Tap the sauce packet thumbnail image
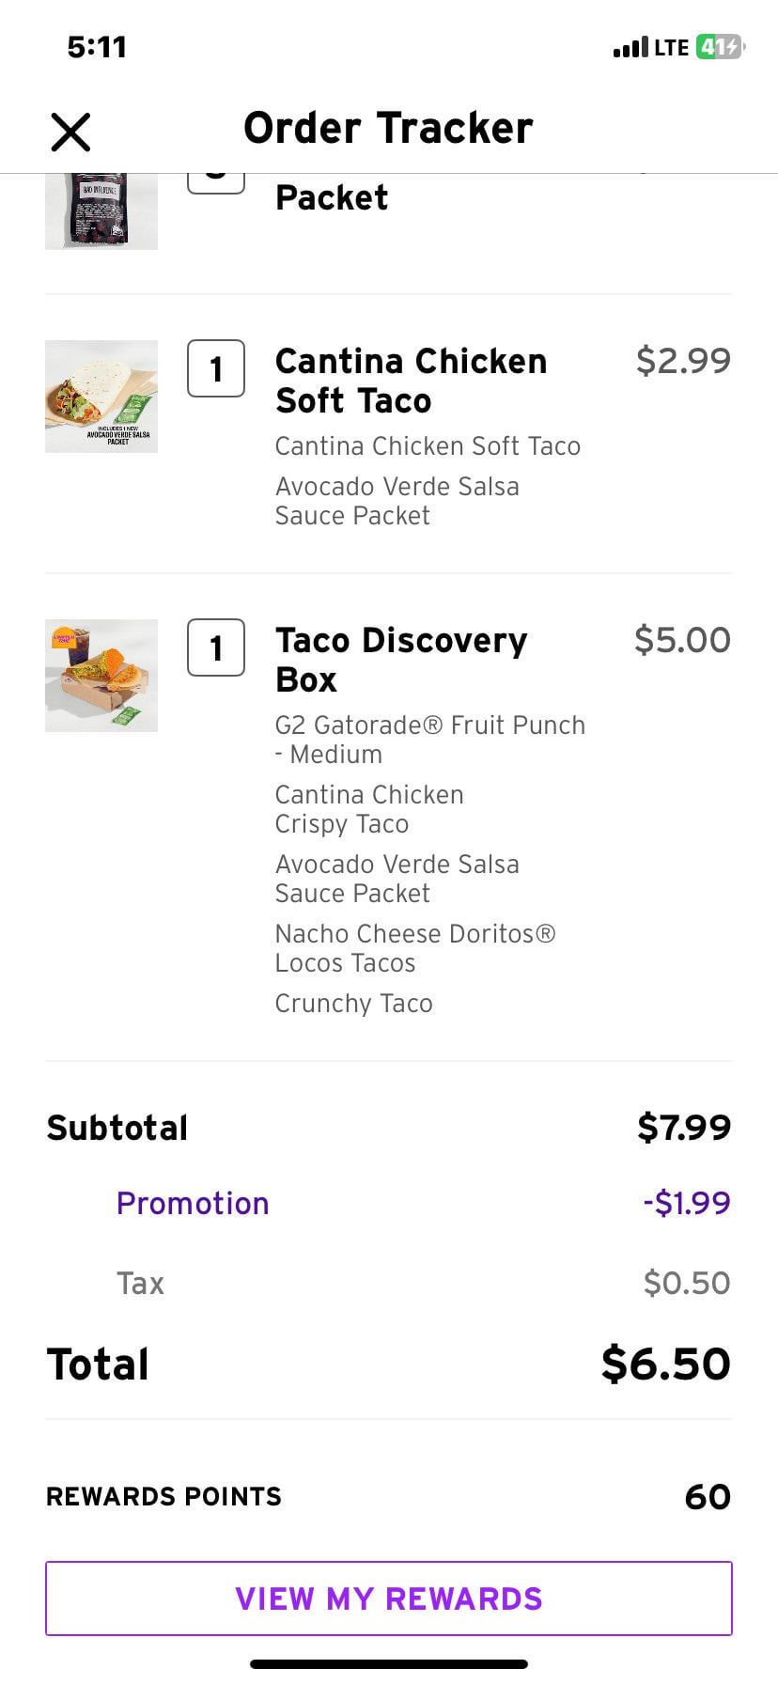This screenshot has height=1684, width=778. (x=101, y=210)
